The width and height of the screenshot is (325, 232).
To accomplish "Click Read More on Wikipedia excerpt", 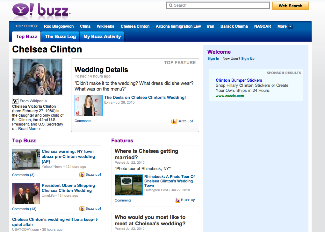I will [29, 129].
